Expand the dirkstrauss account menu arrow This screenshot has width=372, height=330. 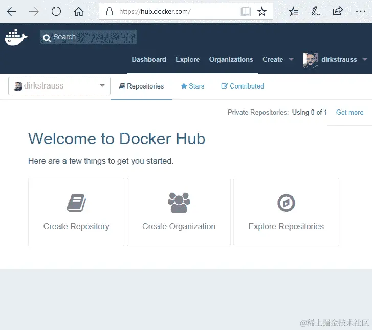pyautogui.click(x=365, y=60)
